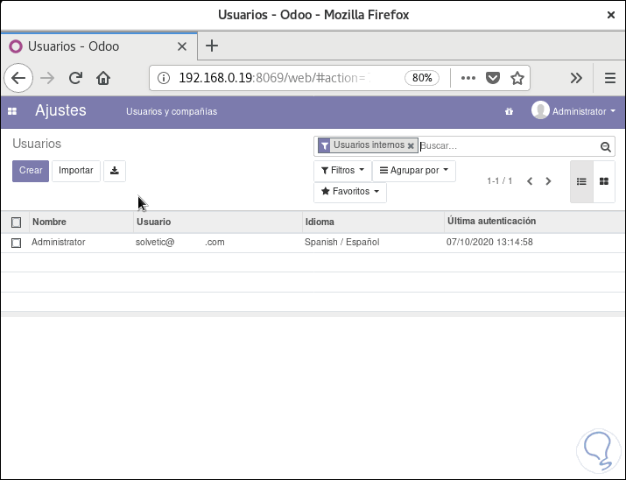Click the 1-1 / 1 pager counter

(x=499, y=181)
